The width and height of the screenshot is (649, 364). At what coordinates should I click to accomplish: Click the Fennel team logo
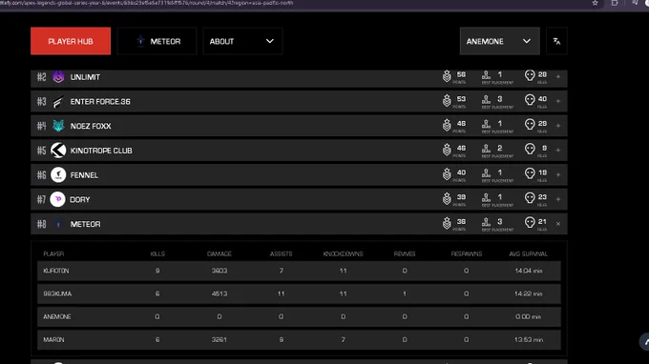(58, 174)
